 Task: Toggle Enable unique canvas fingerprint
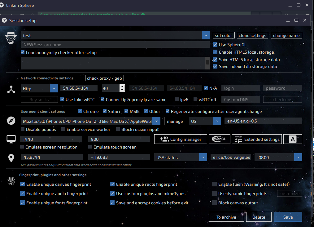(22, 184)
